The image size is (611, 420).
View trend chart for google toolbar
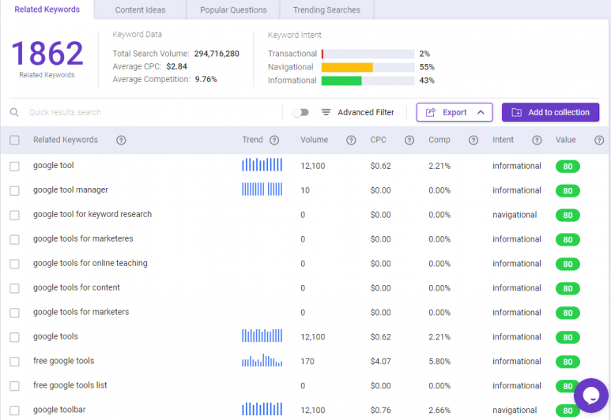pyautogui.click(x=262, y=409)
